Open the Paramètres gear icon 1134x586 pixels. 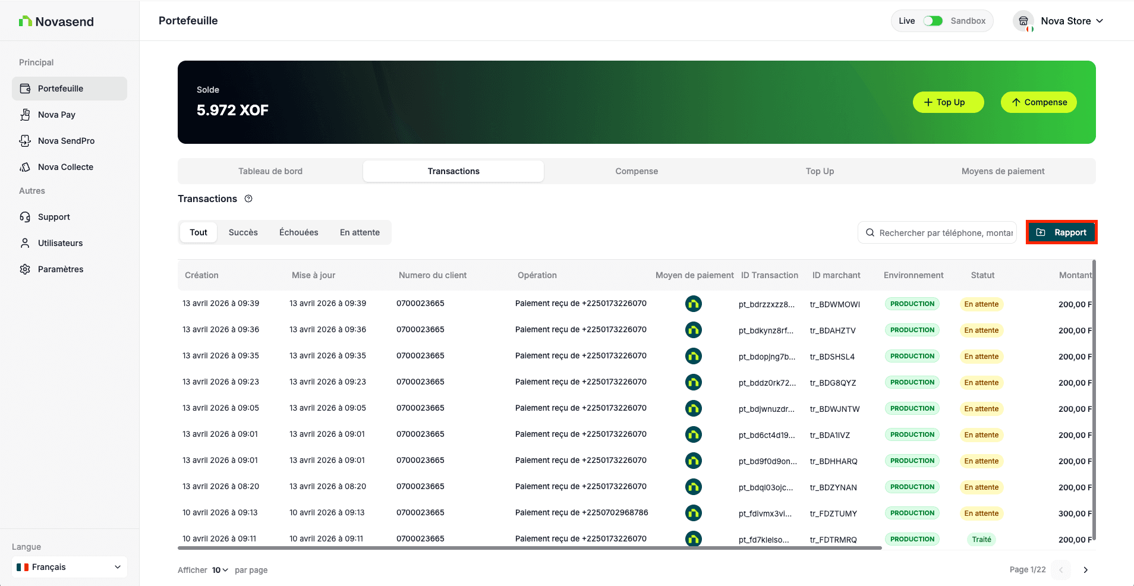[25, 269]
